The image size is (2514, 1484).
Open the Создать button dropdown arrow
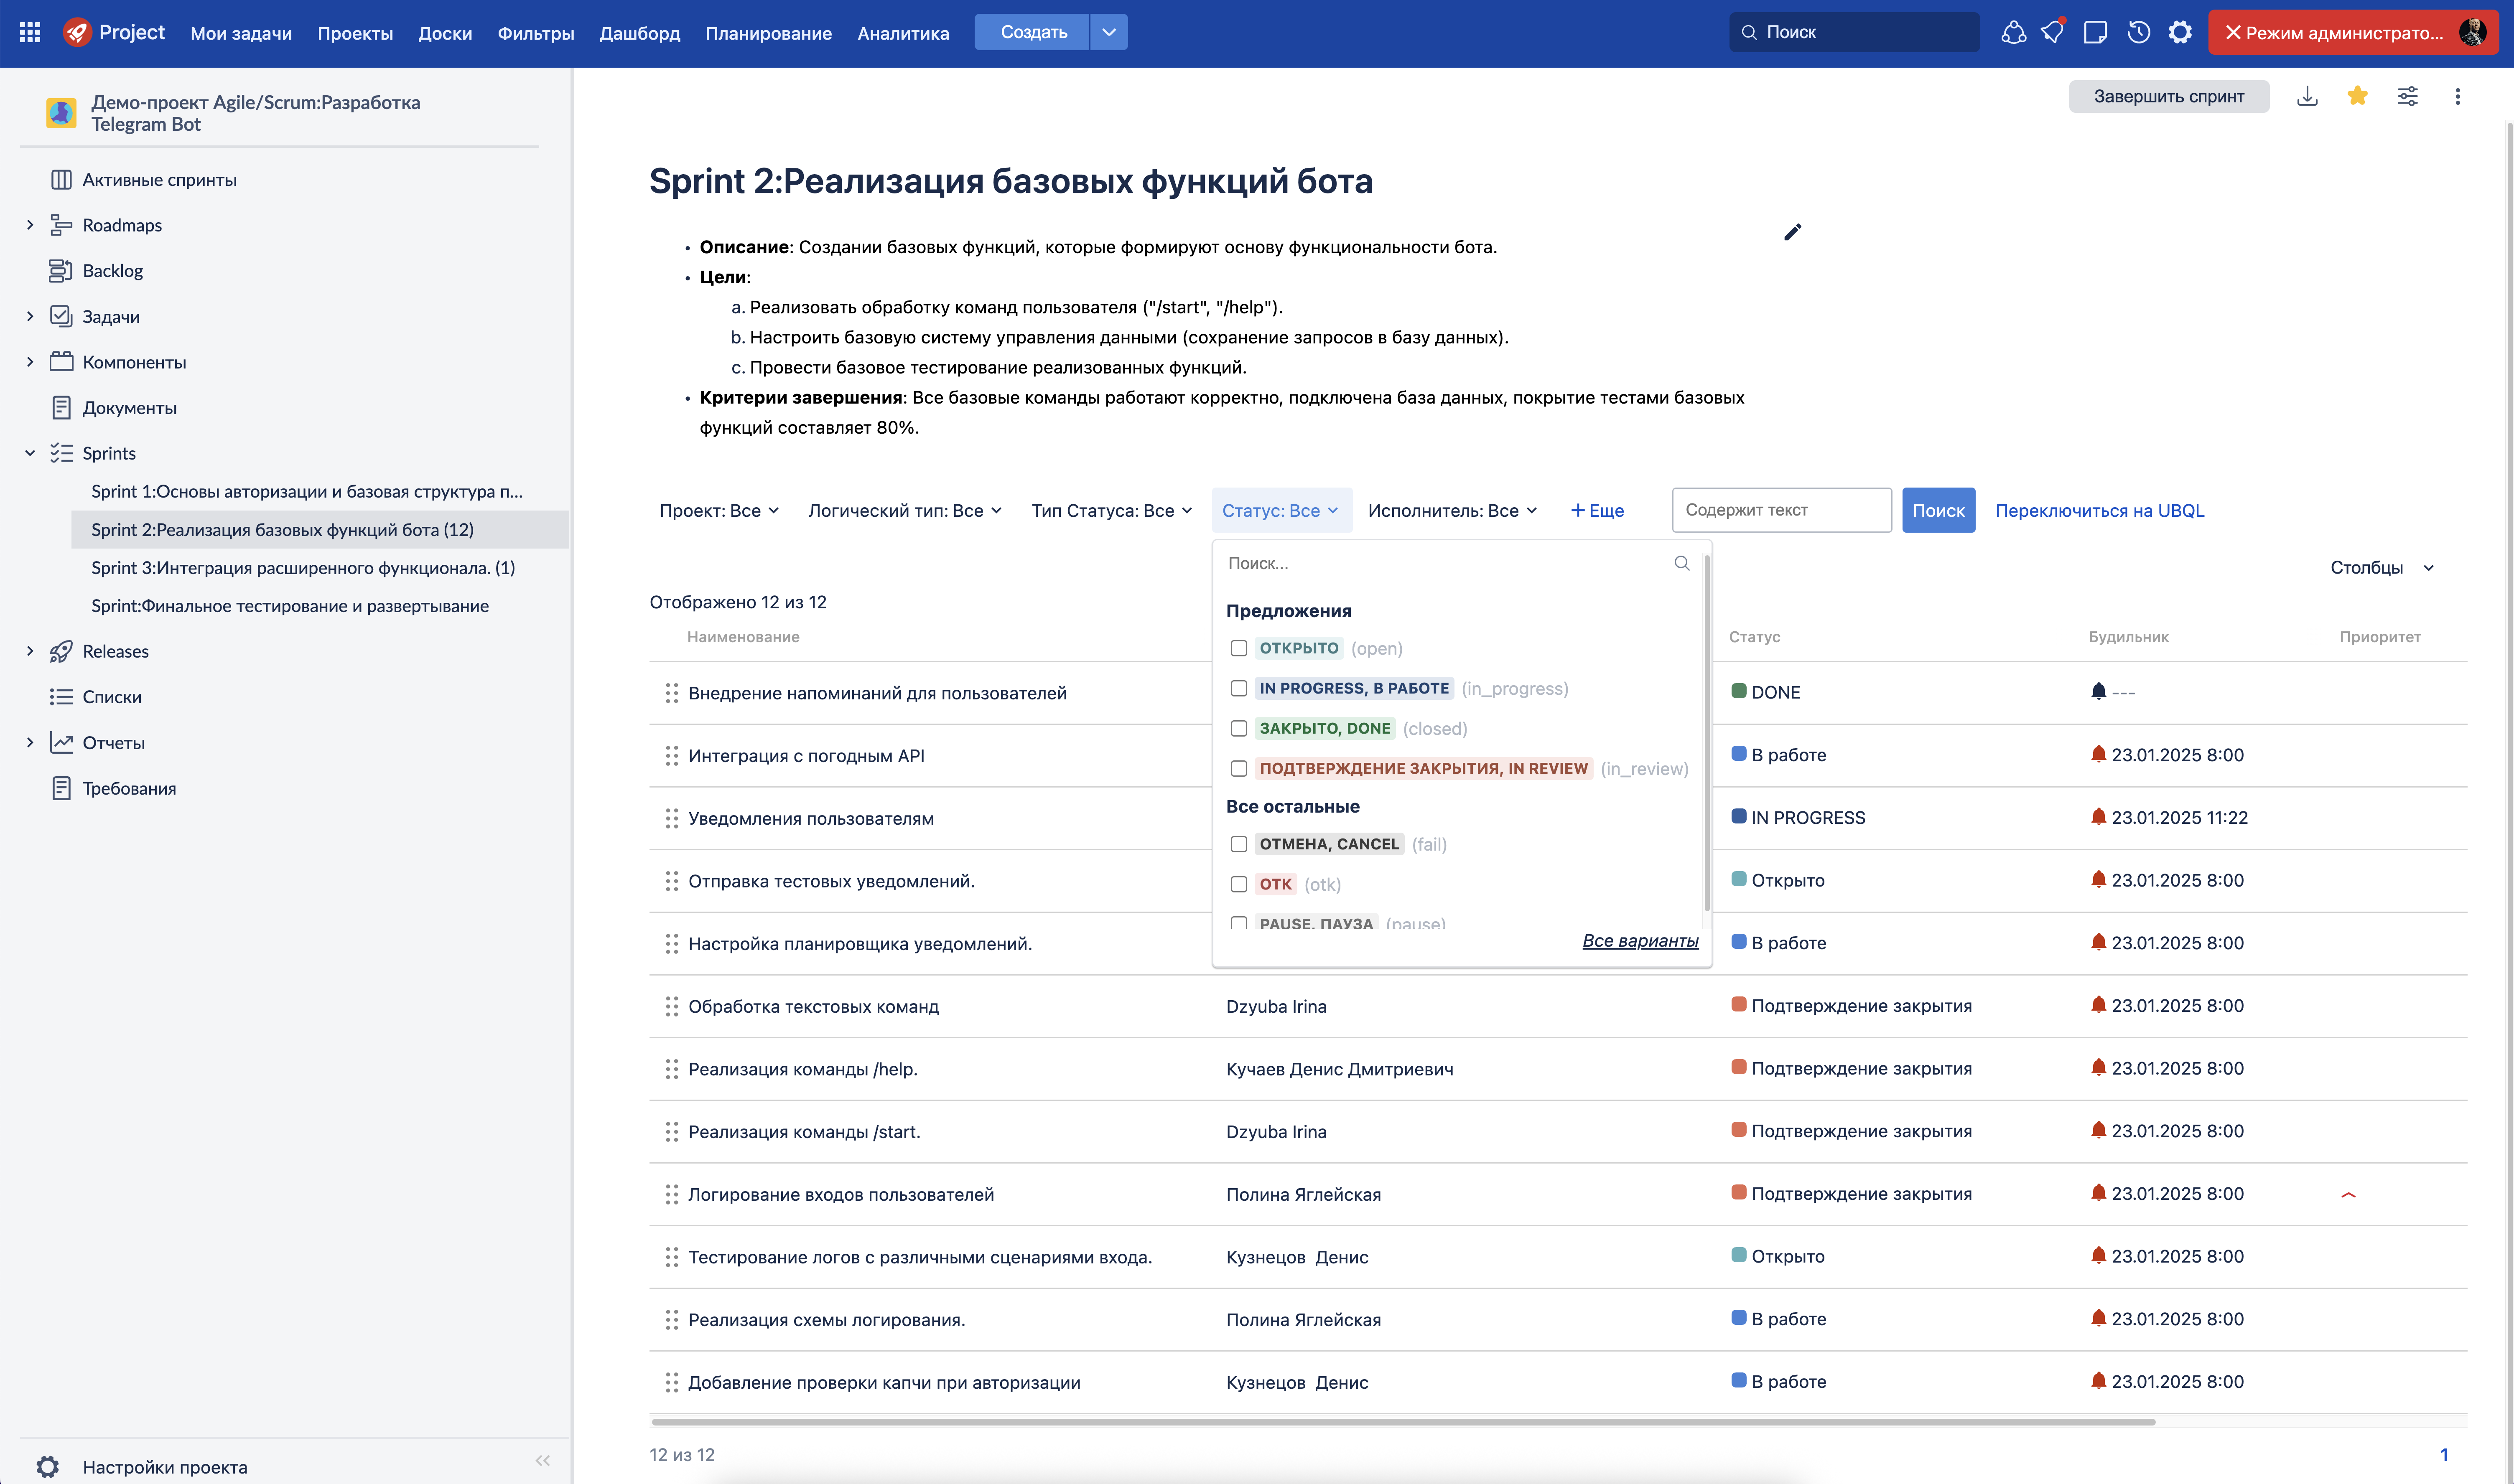[1108, 32]
